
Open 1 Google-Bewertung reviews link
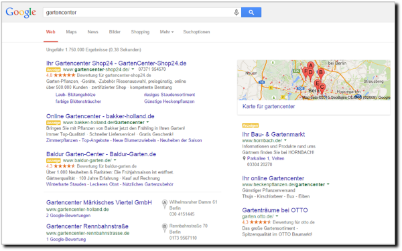[x=66, y=239]
